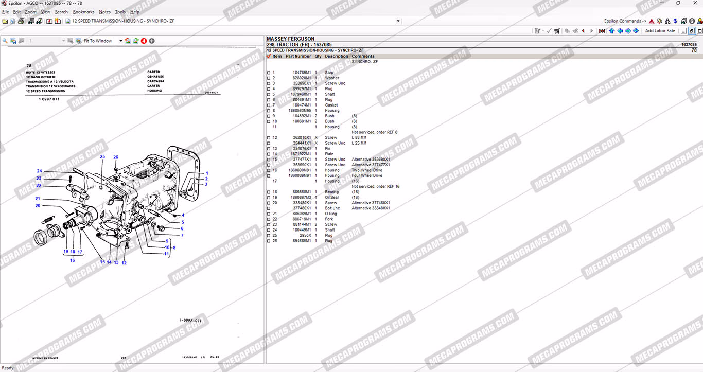Select checkbox for item 19 Oil Seal
The width and height of the screenshot is (703, 372).
269,197
